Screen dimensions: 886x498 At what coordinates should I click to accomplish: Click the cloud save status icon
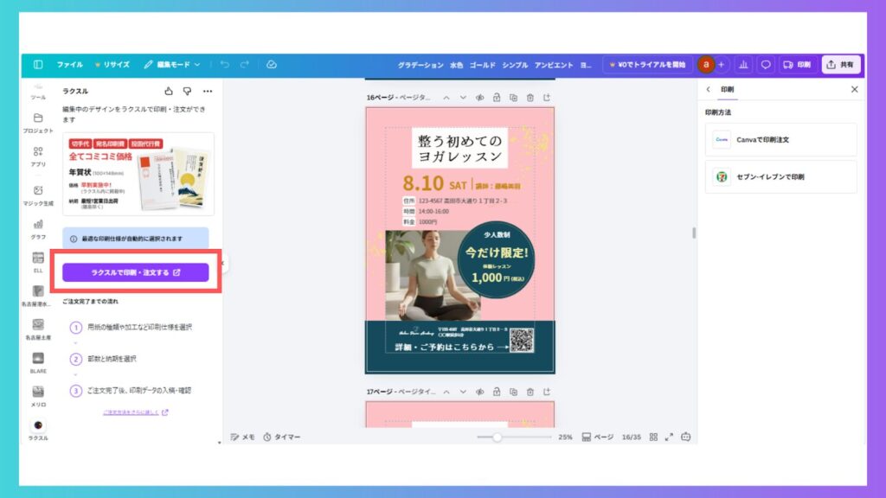(271, 65)
